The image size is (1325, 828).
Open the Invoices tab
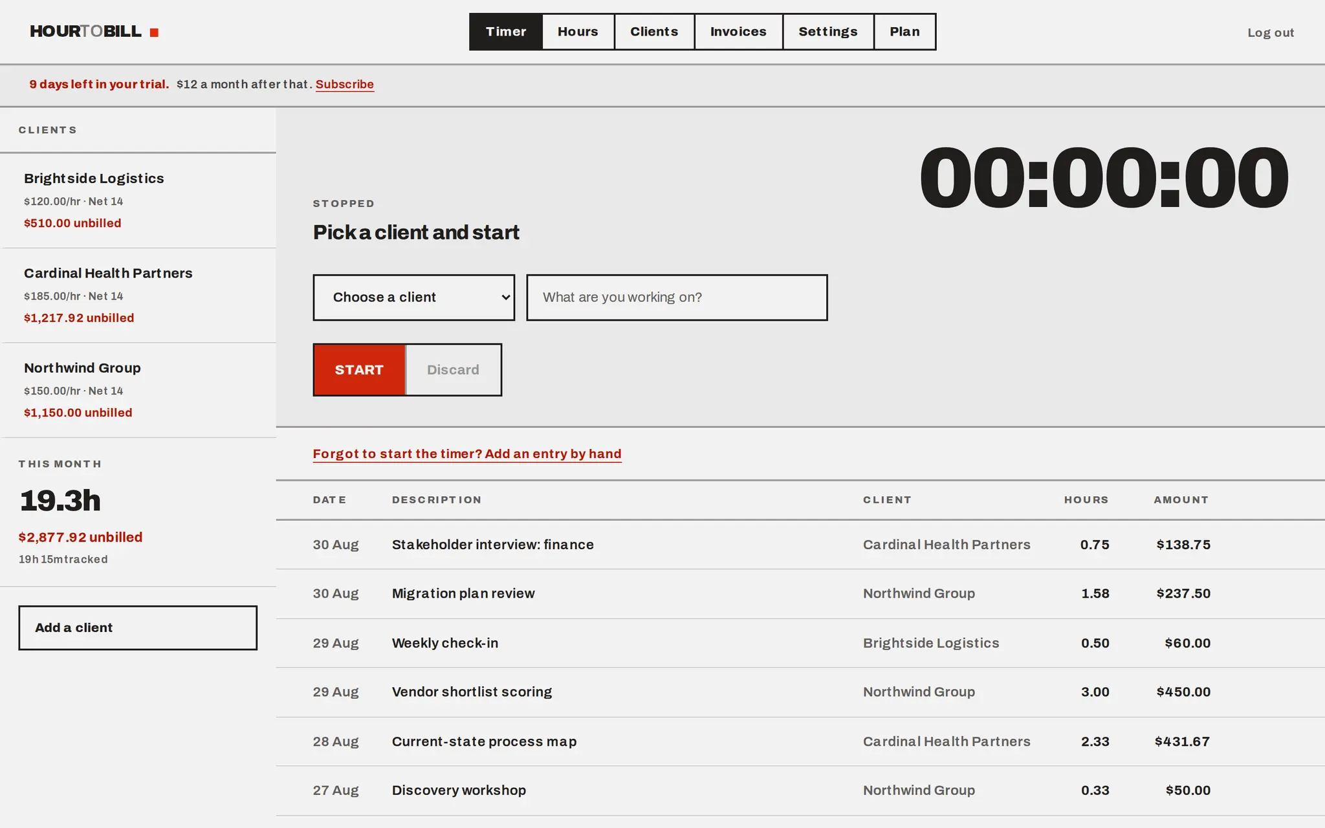pyautogui.click(x=738, y=32)
